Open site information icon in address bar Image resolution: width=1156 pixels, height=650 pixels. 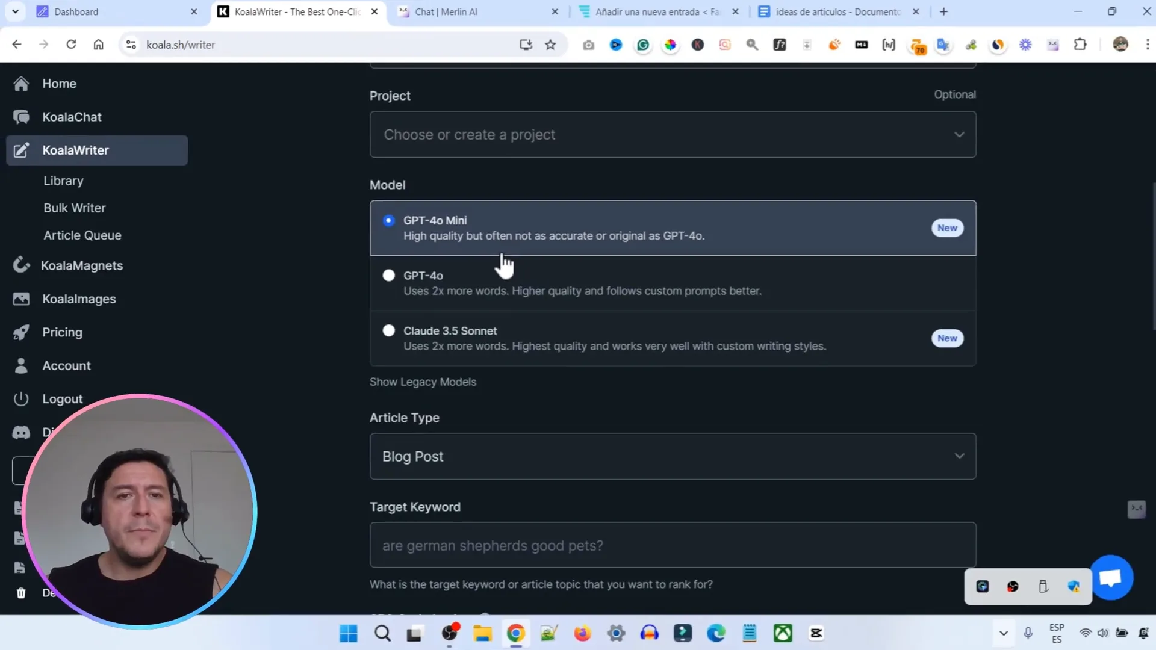131,45
